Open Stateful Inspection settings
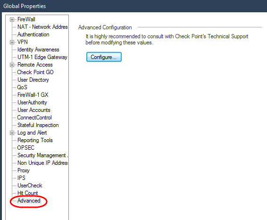 coord(38,125)
